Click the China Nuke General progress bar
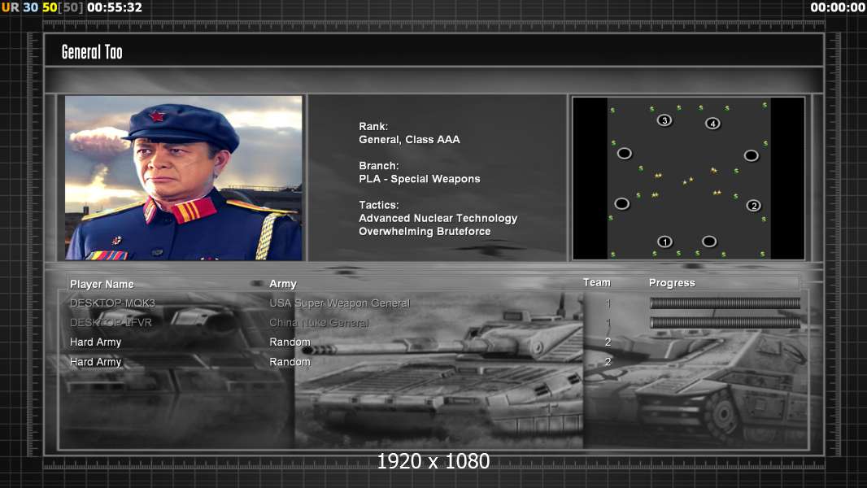 [725, 323]
